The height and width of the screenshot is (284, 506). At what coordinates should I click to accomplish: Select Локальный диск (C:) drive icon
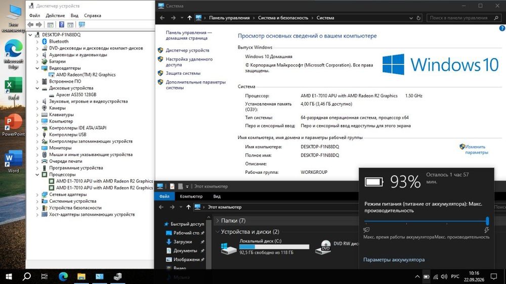click(x=229, y=249)
